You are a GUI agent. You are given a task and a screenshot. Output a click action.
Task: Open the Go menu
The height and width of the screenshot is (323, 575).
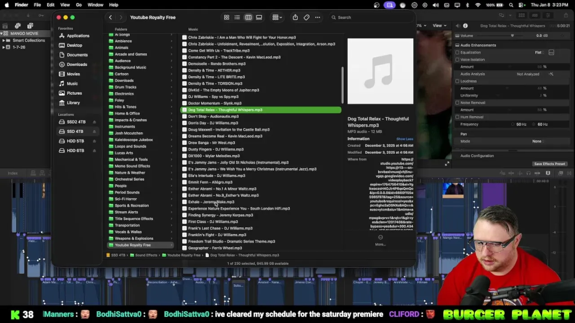point(79,5)
